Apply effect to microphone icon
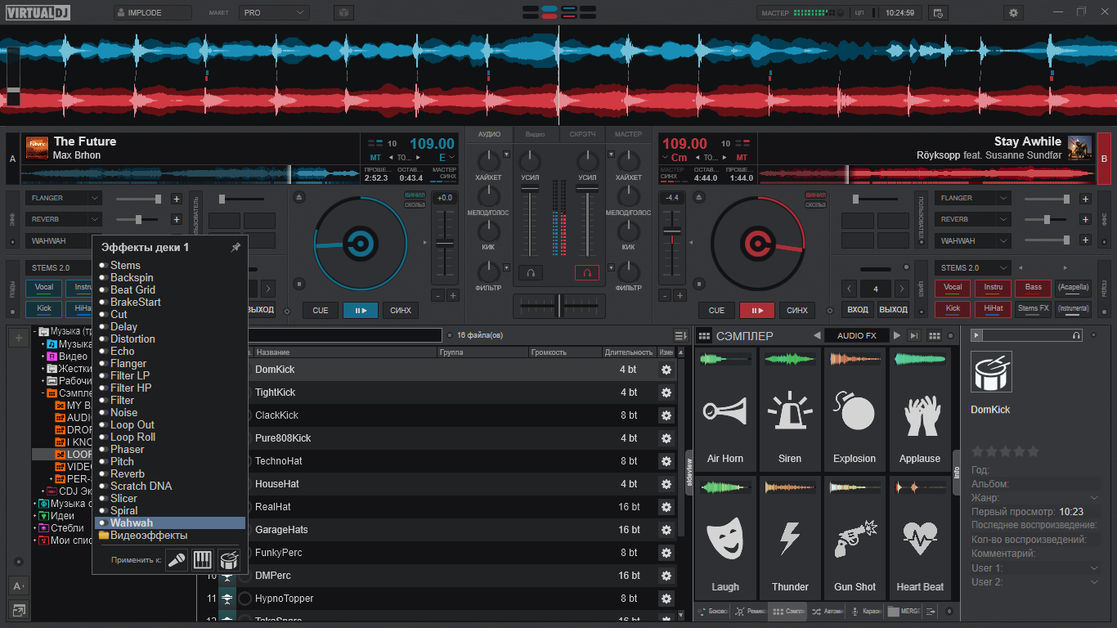 click(x=177, y=560)
